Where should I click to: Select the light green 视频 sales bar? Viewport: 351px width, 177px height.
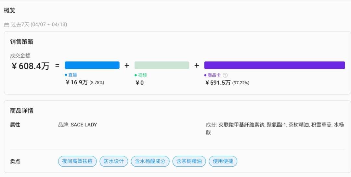click(162, 65)
